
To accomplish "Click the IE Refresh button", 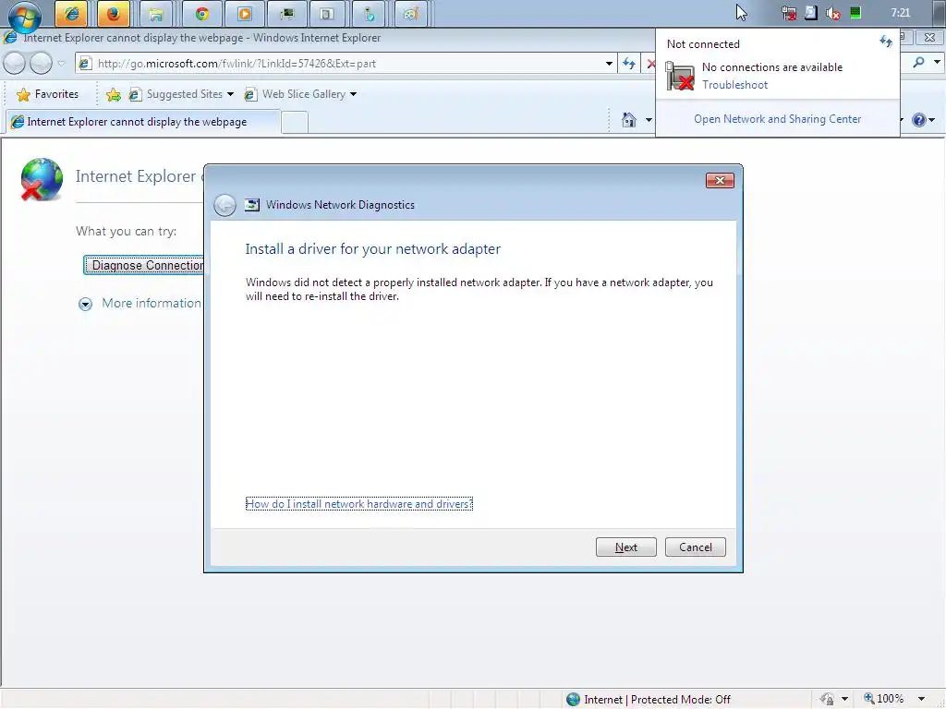I will (628, 64).
